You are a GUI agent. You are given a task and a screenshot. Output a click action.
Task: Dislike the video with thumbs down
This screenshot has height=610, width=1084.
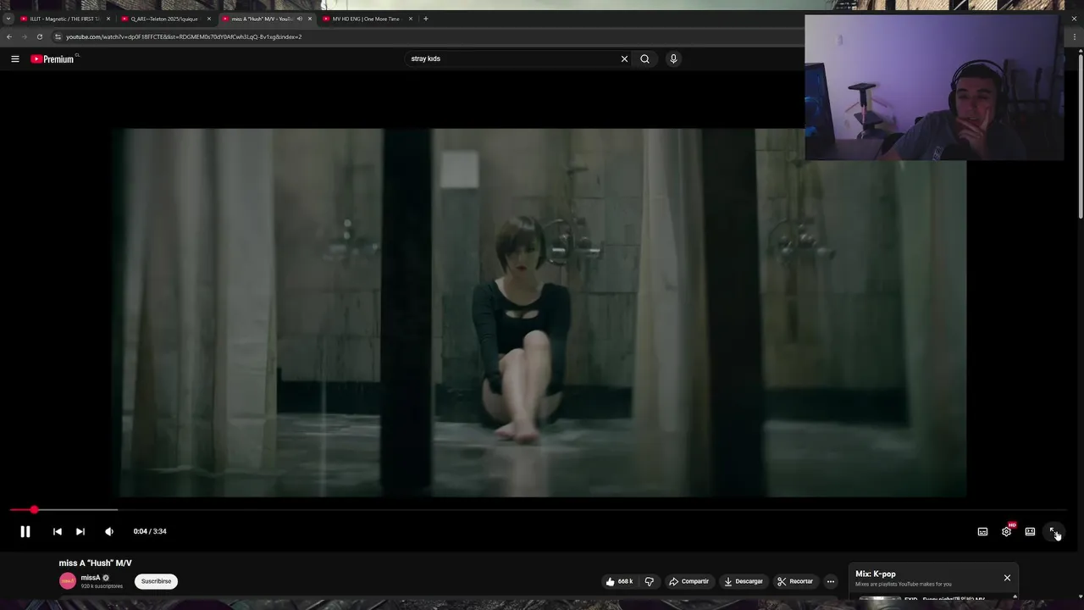click(650, 581)
